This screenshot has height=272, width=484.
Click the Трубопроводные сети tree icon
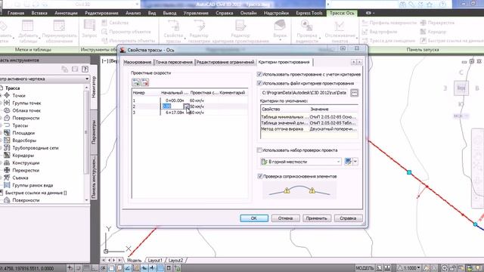[x=7, y=148]
